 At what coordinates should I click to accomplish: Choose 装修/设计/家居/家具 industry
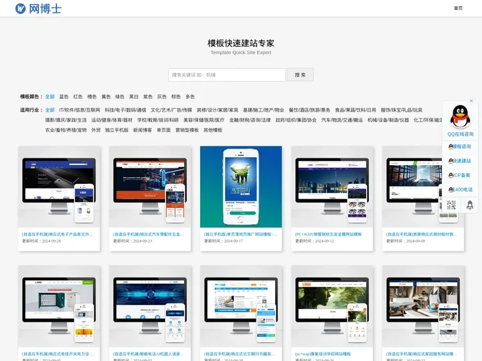click(x=218, y=110)
